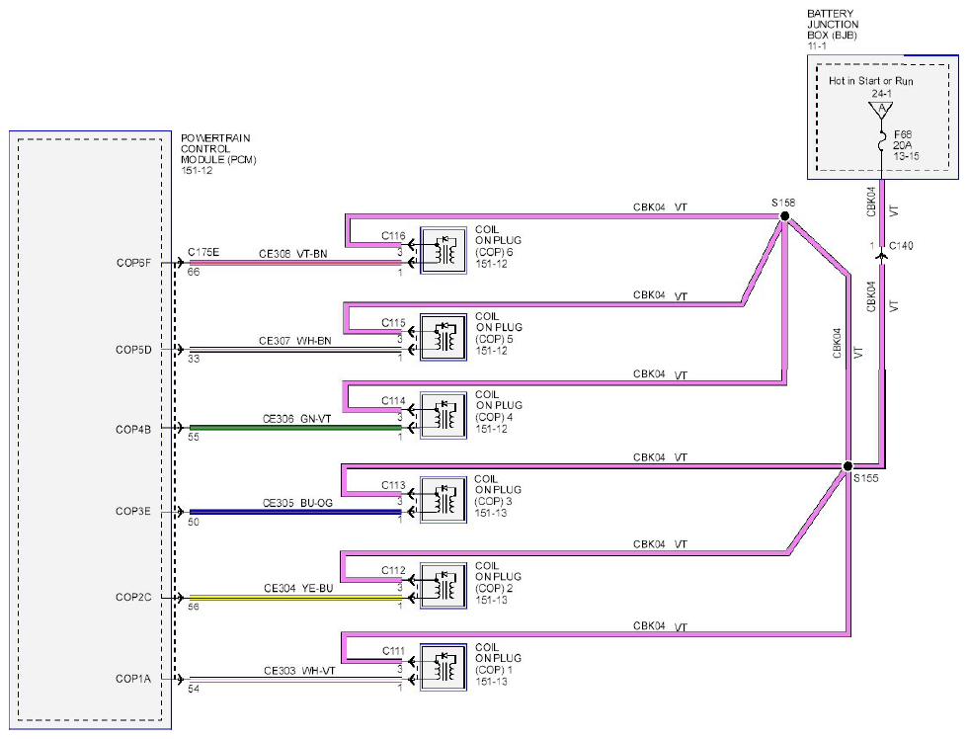Click the Powertrain Control Module label
968x739 pixels.
pos(218,149)
